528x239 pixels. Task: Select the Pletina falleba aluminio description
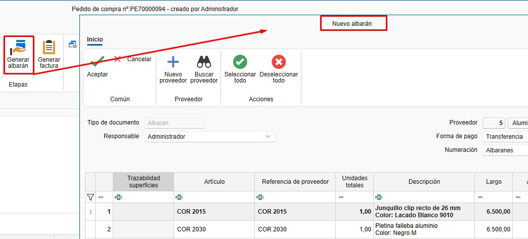pyautogui.click(x=424, y=229)
